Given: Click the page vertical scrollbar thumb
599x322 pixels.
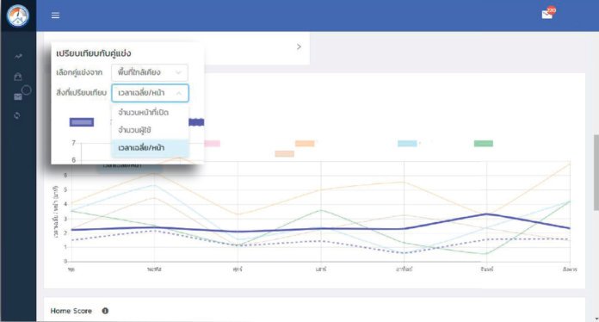Looking at the screenshot, I should point(596,172).
